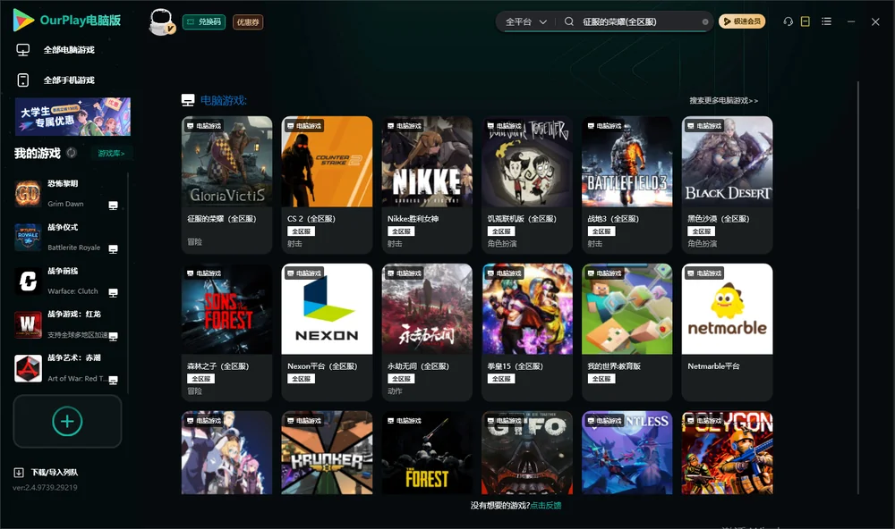This screenshot has height=529, width=895.
Task: Open the Netmarble平台 game card
Action: 727,332
